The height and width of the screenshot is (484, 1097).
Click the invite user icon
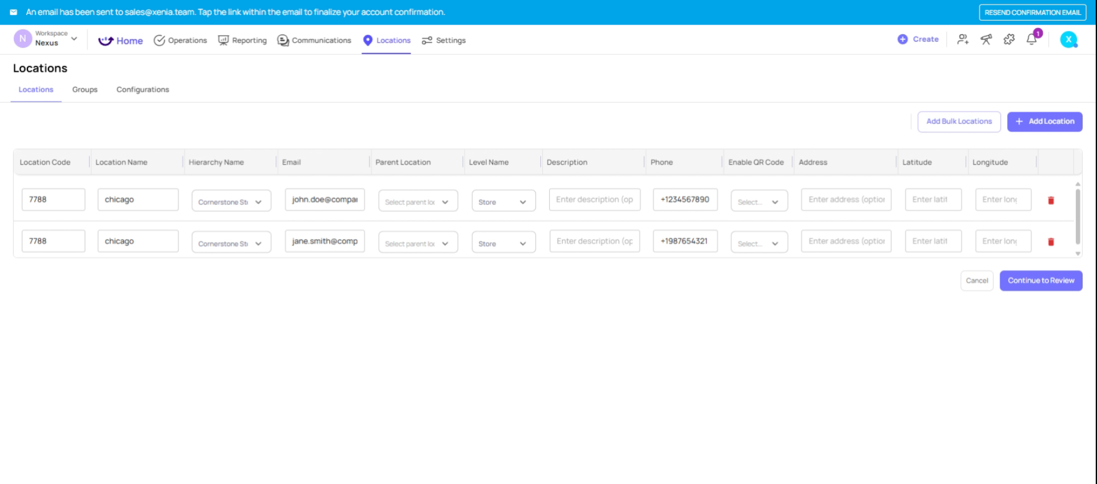(963, 39)
